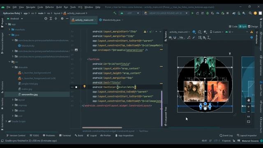Click the Pan hand icon on design surface
Image resolution: width=263 pixels, height=148 pixels.
coord(248,100)
